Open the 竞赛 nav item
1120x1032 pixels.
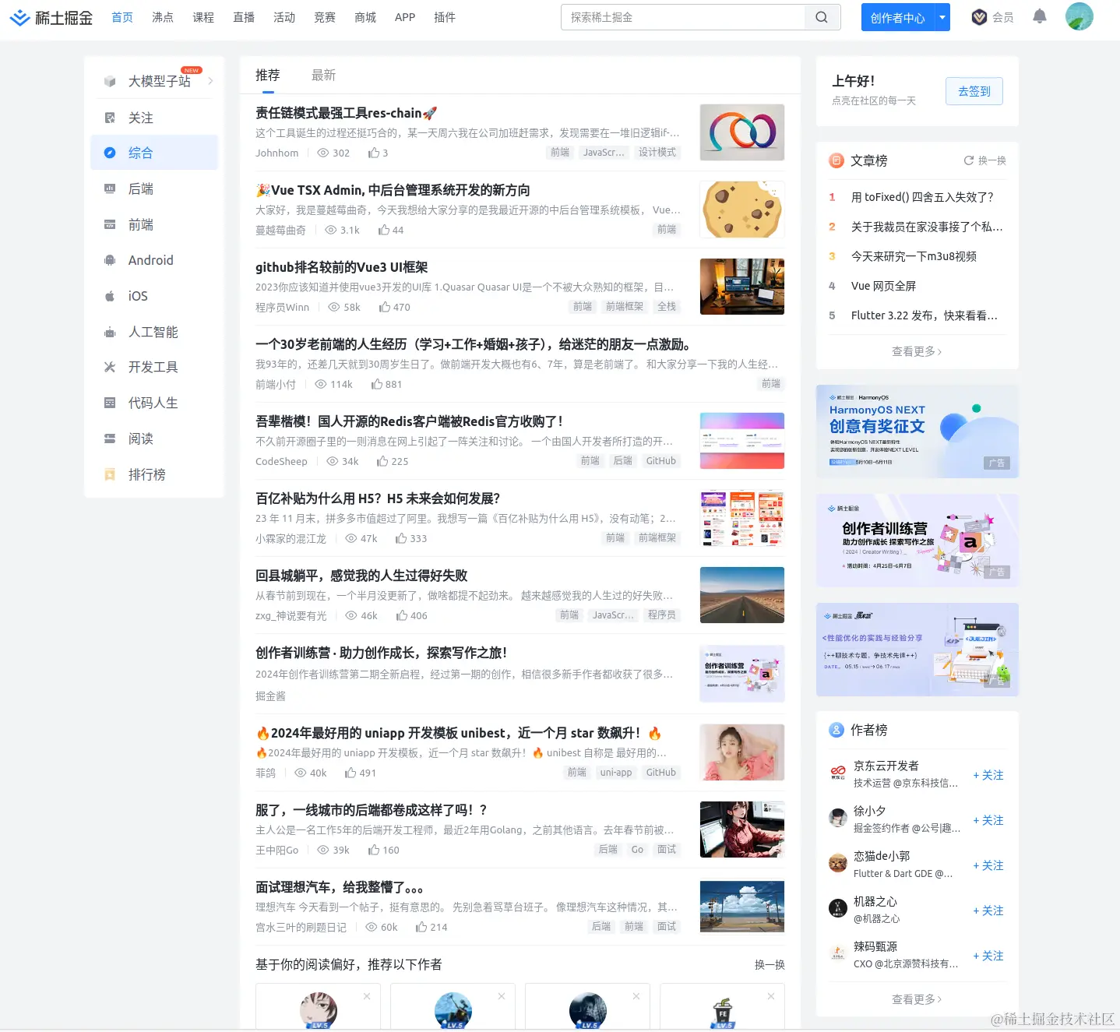[x=325, y=17]
